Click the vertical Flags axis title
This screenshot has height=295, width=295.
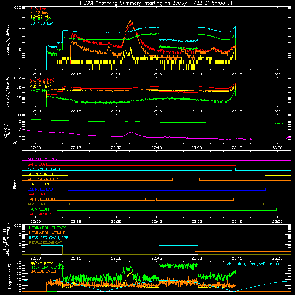pyautogui.click(x=15, y=184)
